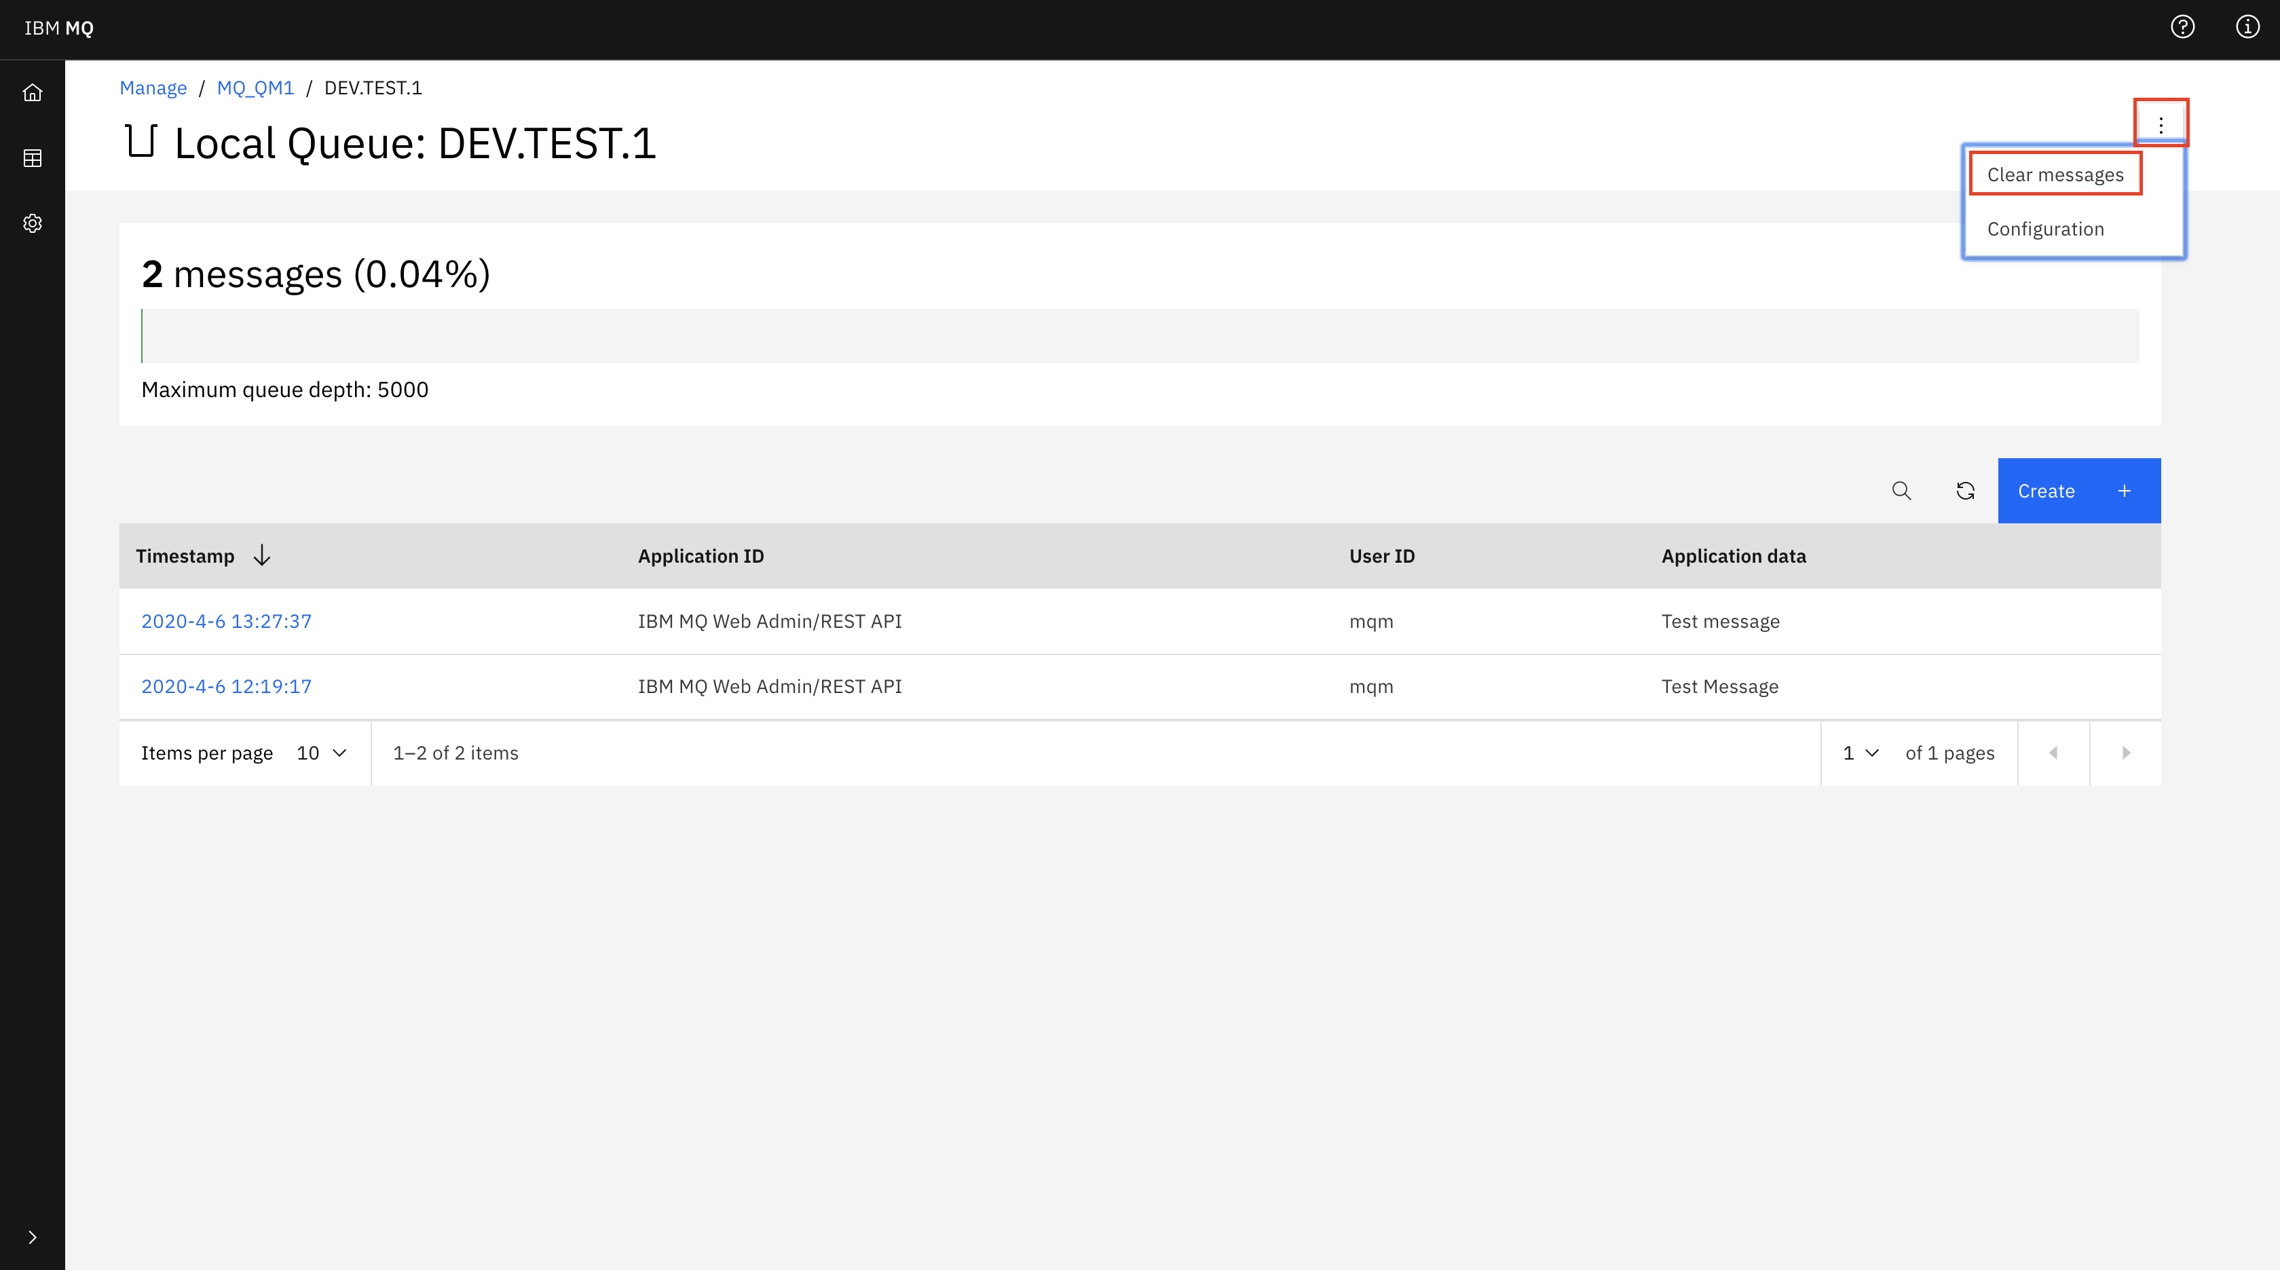Refresh the message list
The width and height of the screenshot is (2280, 1270).
(x=1965, y=490)
